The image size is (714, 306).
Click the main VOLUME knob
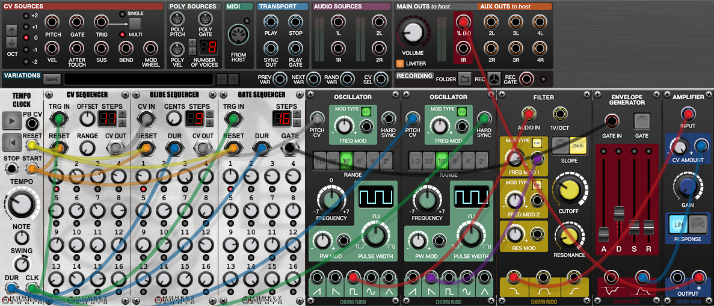click(413, 33)
